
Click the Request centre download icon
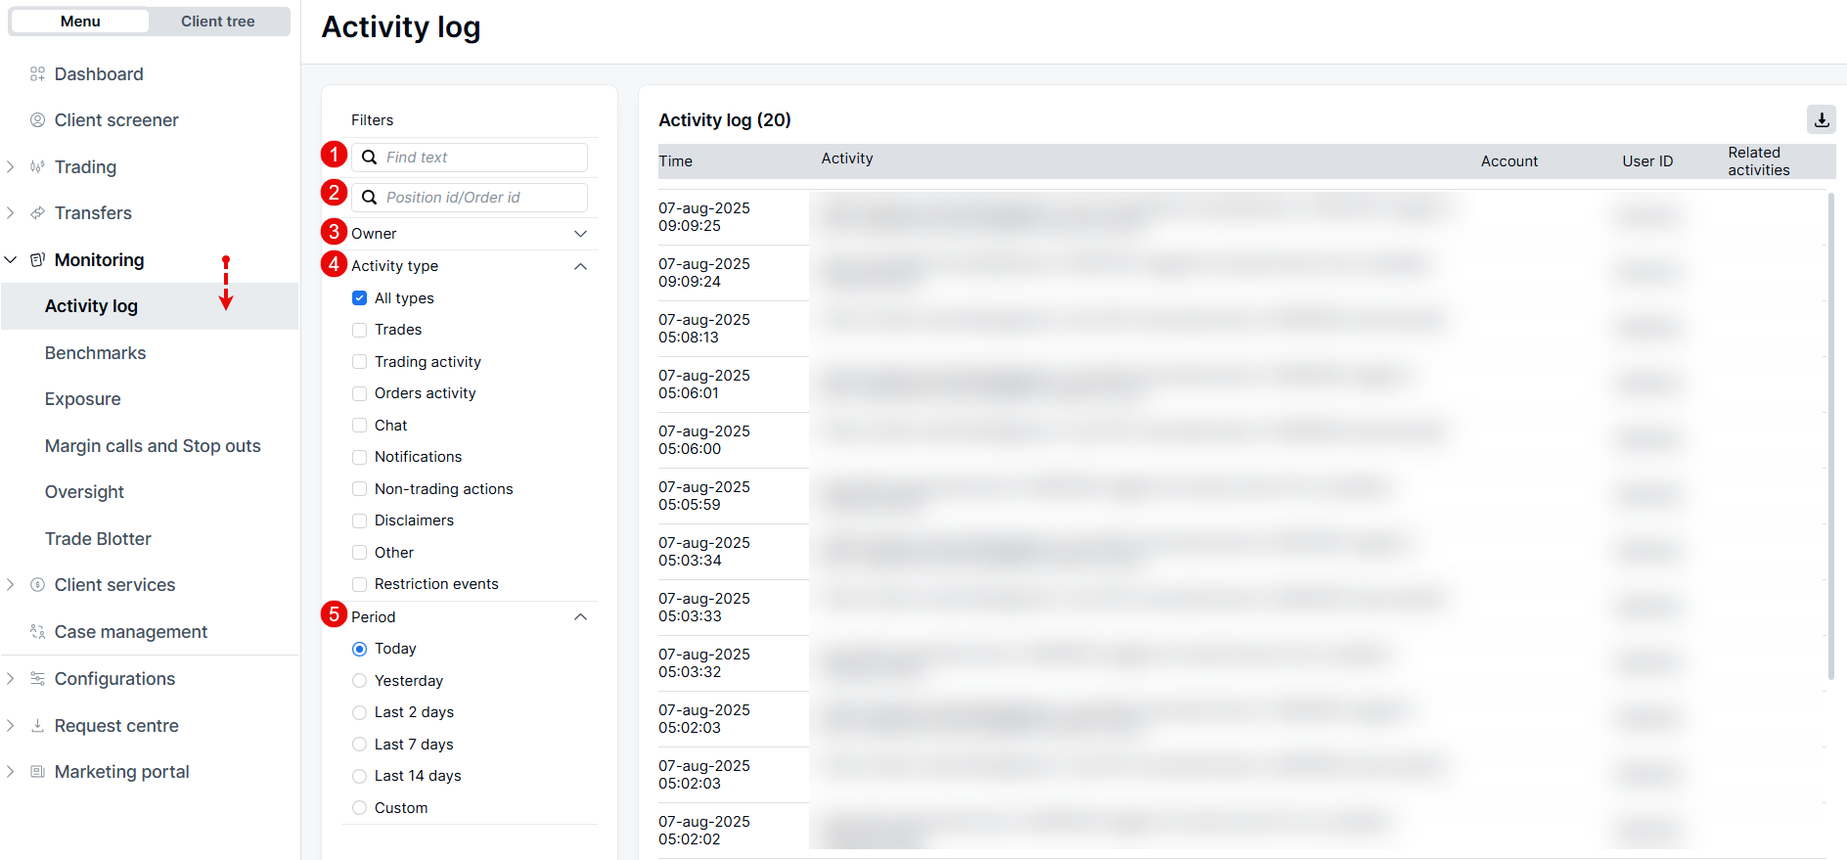coord(37,726)
